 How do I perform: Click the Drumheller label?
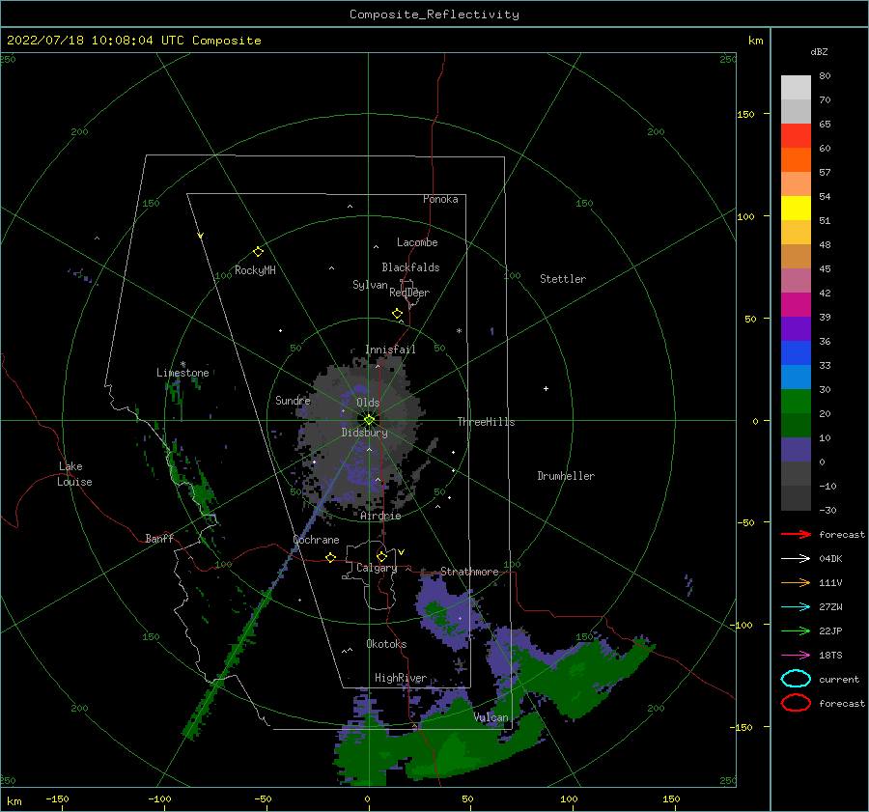[566, 476]
